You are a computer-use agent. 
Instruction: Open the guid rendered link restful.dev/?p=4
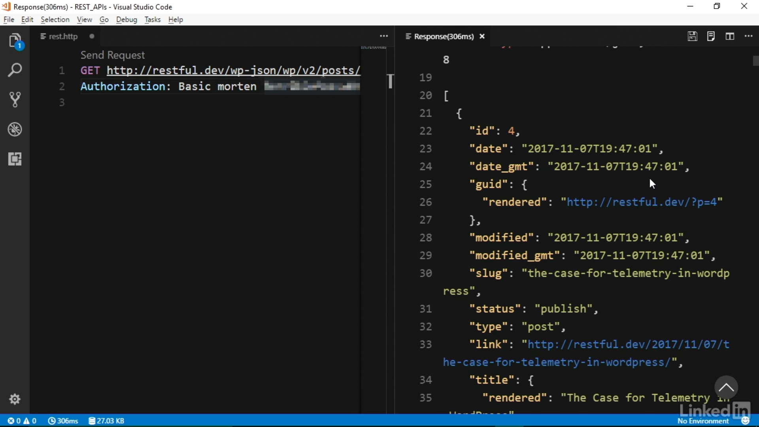pos(642,202)
